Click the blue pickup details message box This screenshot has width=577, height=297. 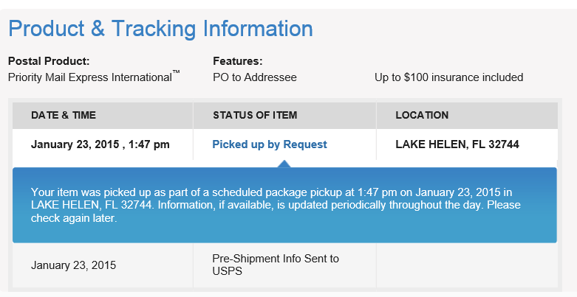(284, 205)
